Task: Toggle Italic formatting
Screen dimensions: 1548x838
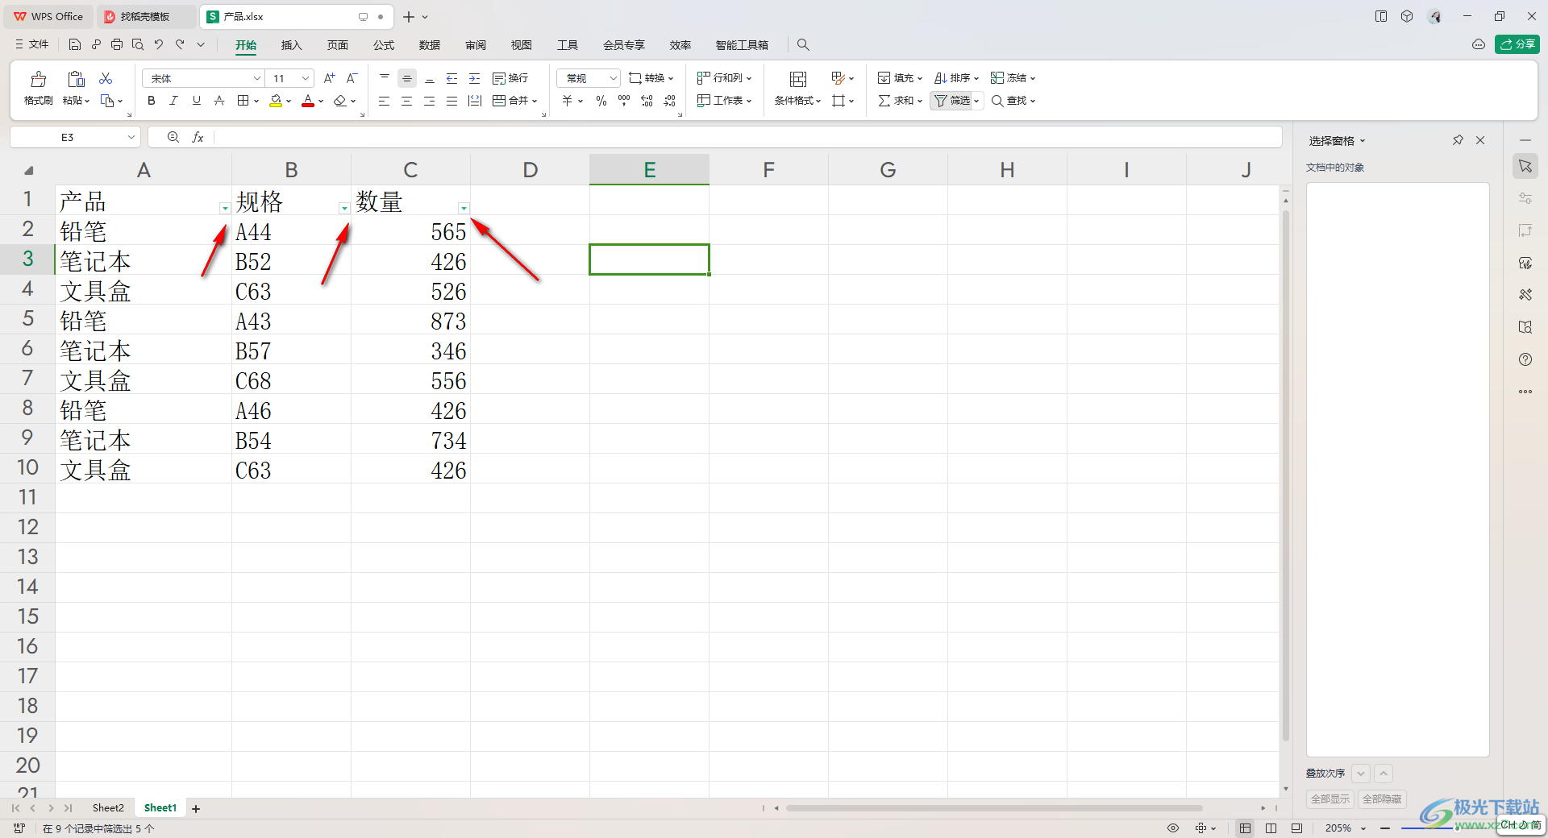Action: pos(173,101)
